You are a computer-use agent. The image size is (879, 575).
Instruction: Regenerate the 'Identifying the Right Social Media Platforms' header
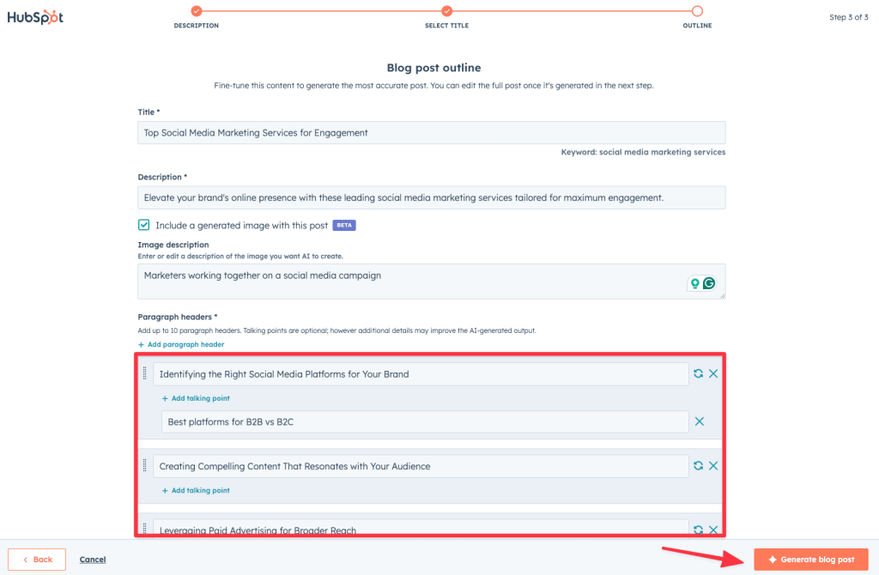click(698, 373)
